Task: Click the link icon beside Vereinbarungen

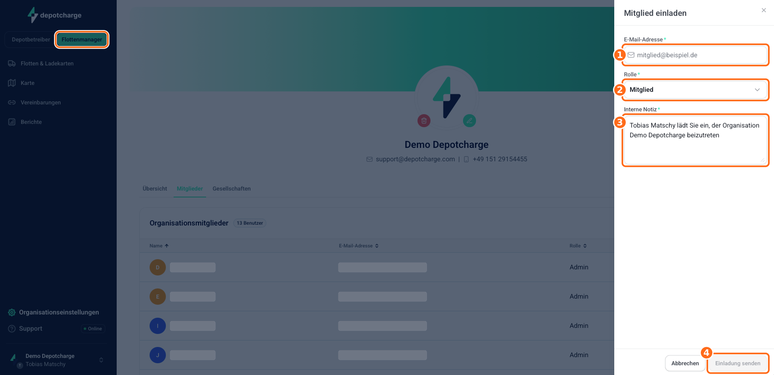Action: click(12, 102)
